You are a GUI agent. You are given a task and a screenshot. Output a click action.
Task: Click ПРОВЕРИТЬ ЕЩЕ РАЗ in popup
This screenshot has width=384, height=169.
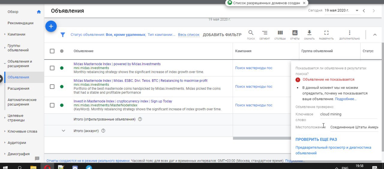tap(316, 139)
